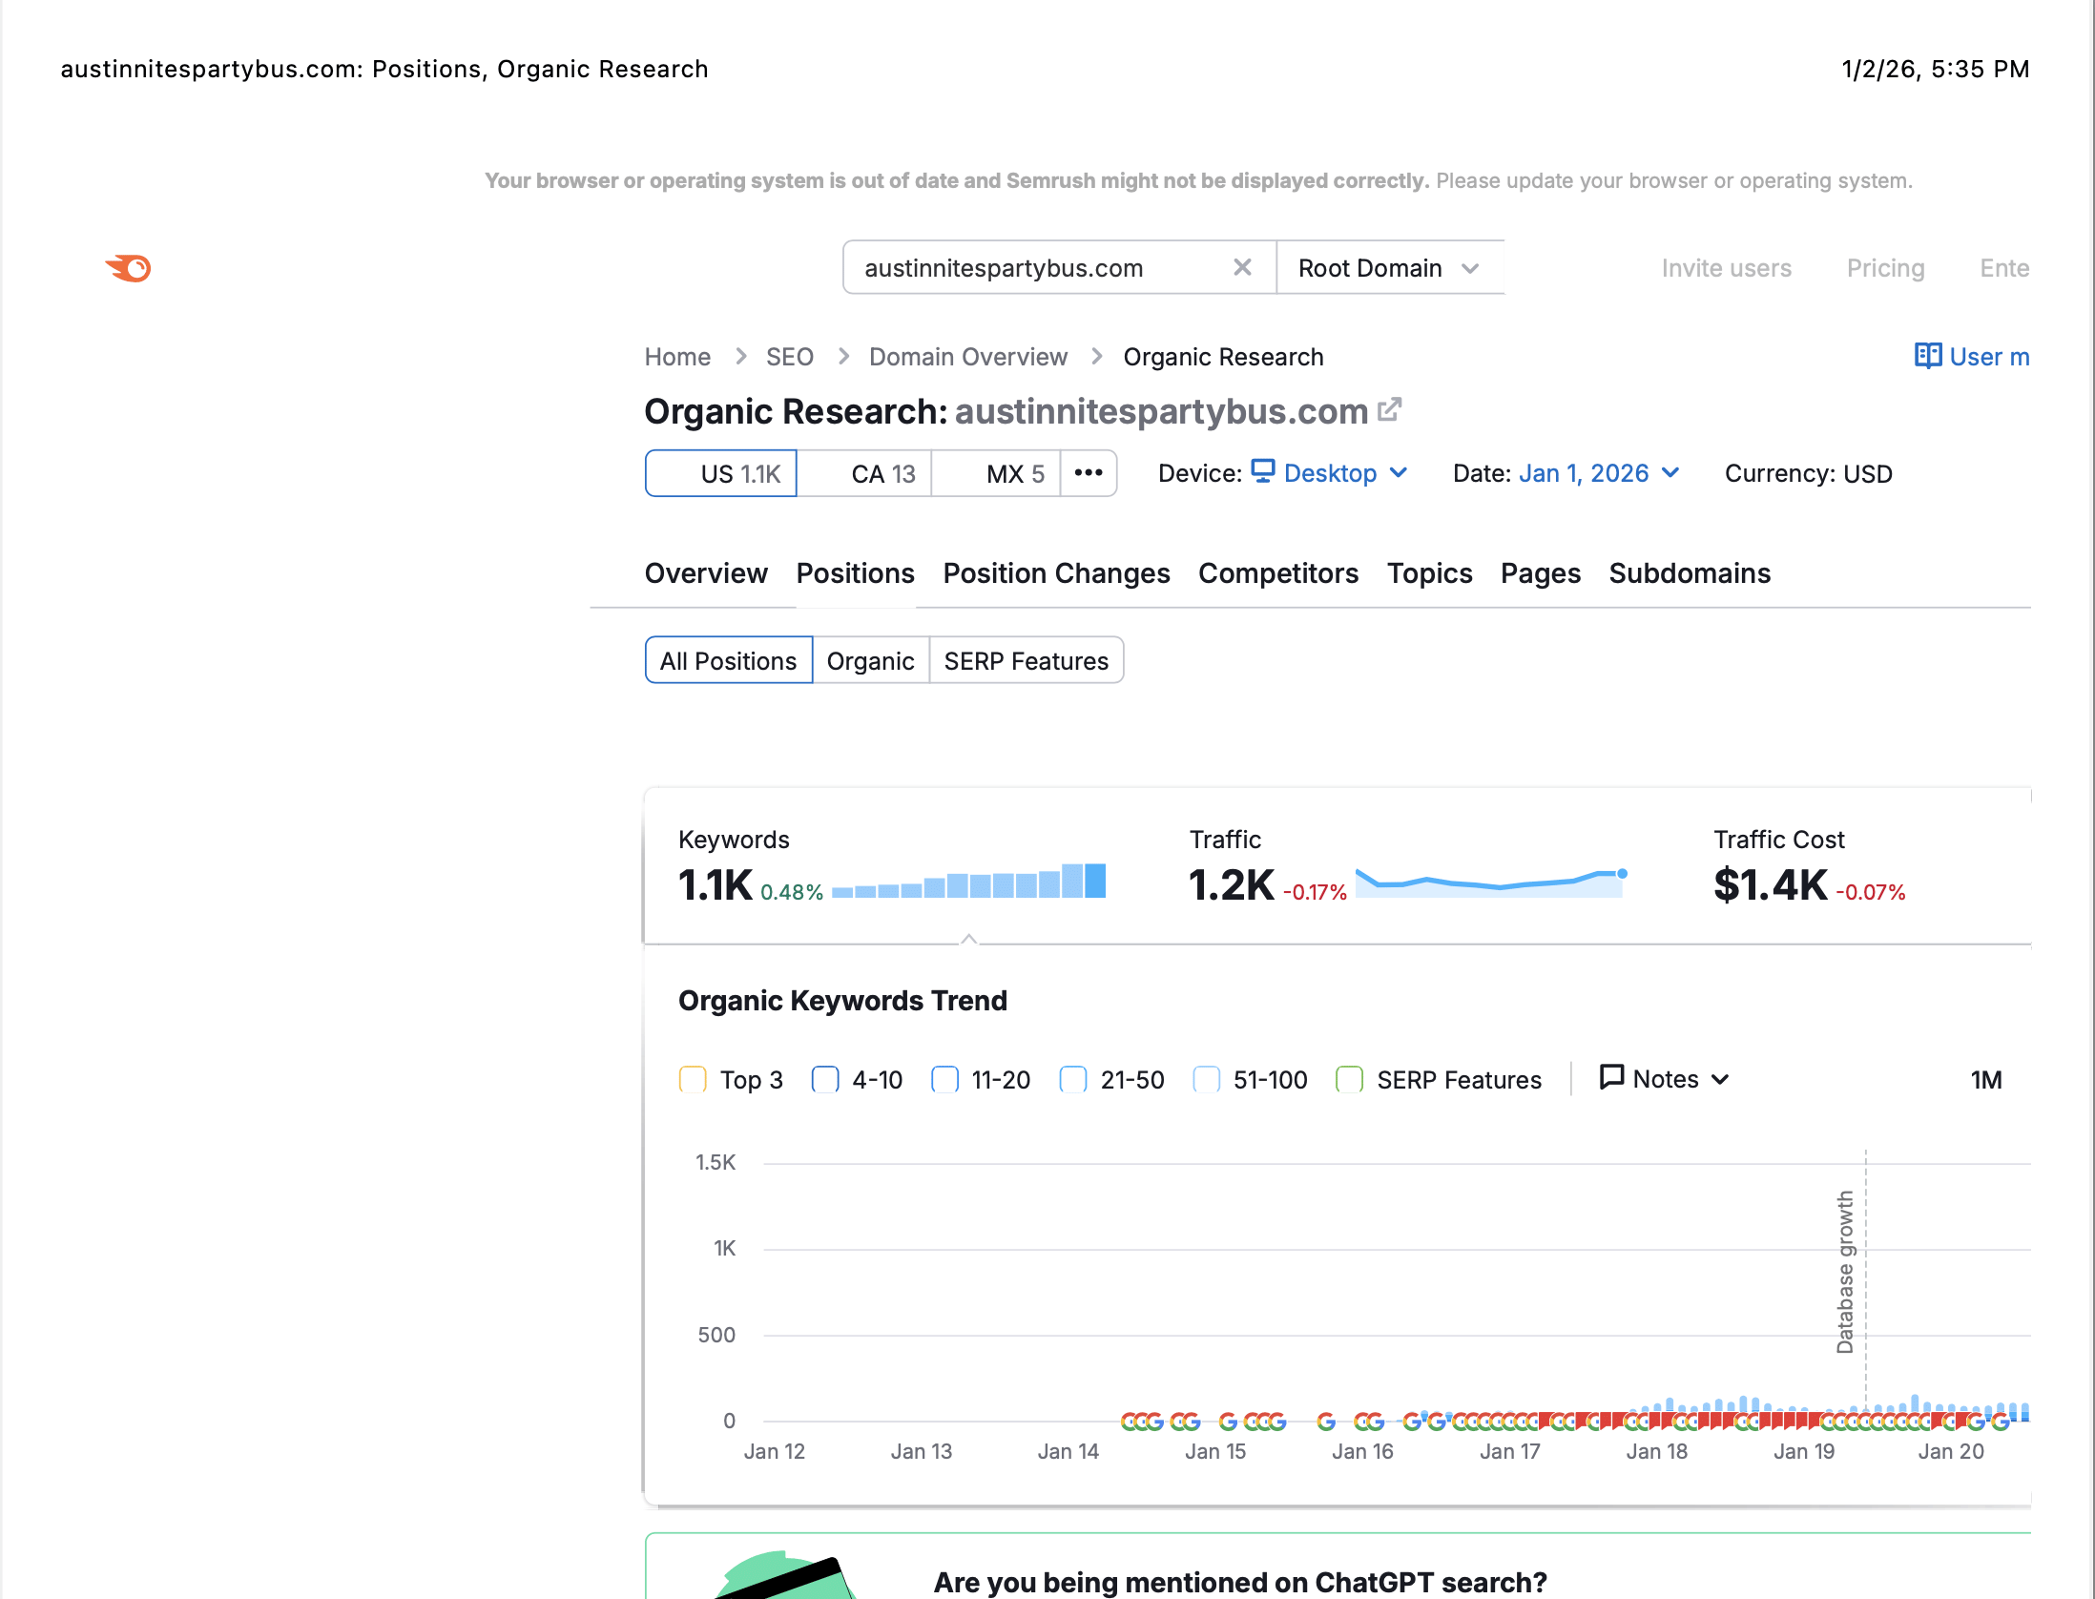Open the Topics tab
2095x1599 pixels.
1429,572
